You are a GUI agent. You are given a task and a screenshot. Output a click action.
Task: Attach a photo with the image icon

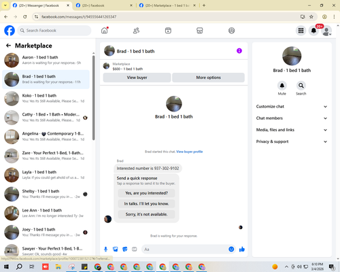(116, 250)
